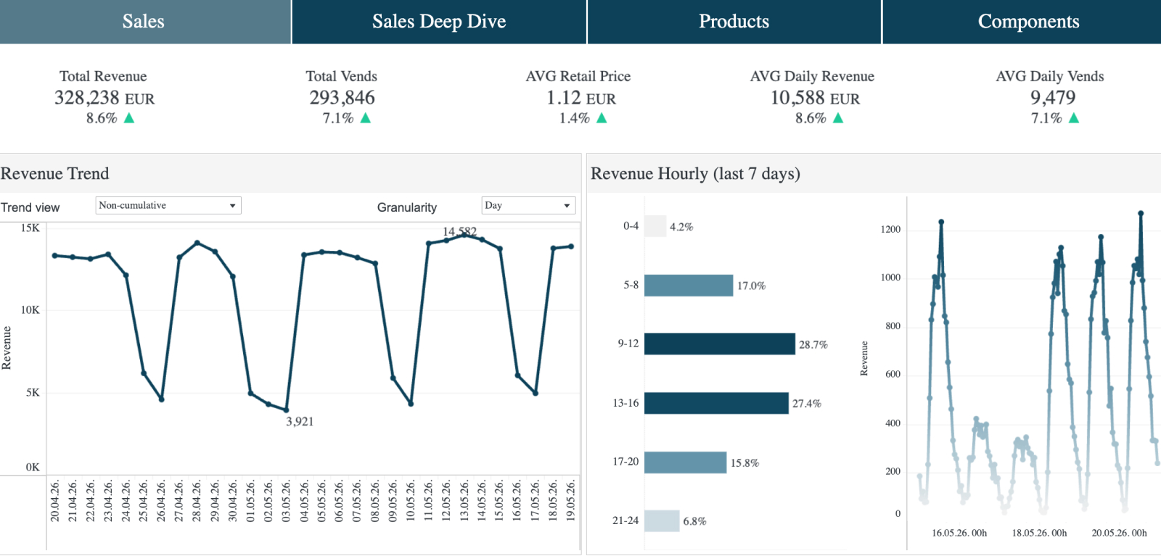Click the 17.0% bar label

pos(751,286)
